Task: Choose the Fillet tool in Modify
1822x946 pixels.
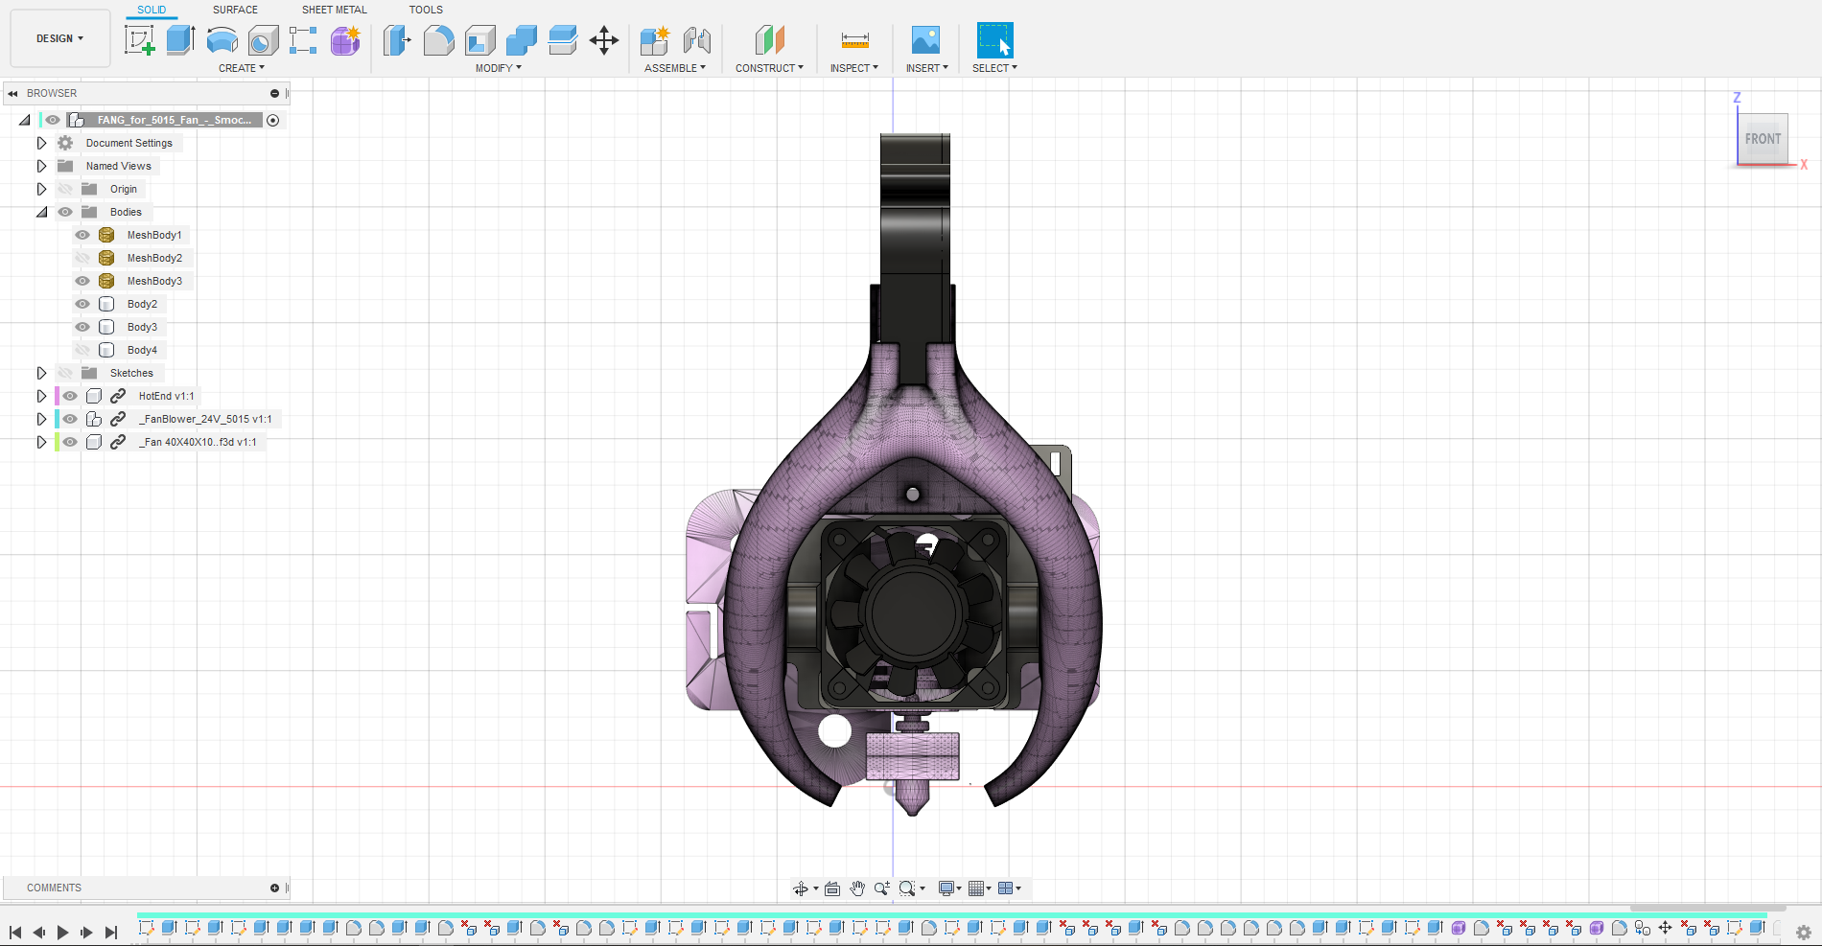Action: [x=438, y=40]
